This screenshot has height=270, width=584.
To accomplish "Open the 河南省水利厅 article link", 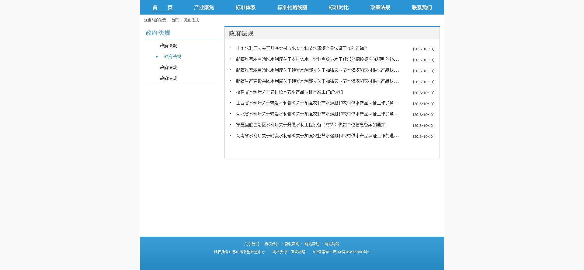I will pos(318,136).
